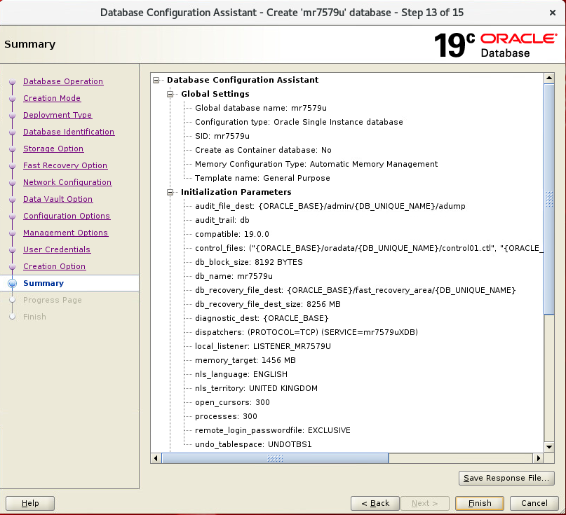566x515 pixels.
Task: Open Help for this wizard
Action: (30, 503)
